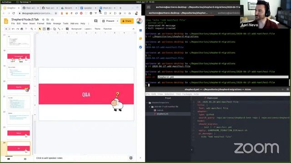Open the Line tool dropdown arrow
The height and width of the screenshot is (163, 291).
[x=62, y=29]
